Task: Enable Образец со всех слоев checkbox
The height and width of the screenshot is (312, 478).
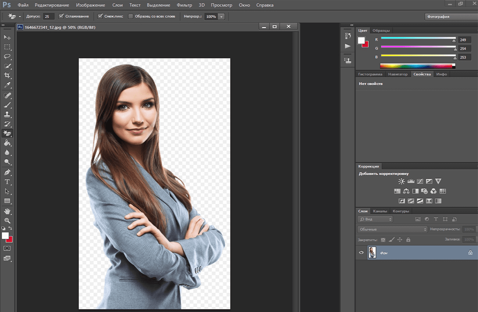Action: pos(131,17)
